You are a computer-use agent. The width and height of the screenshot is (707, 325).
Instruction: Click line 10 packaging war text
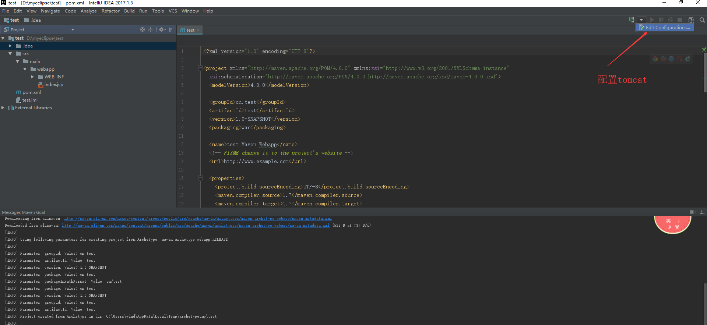pyautogui.click(x=247, y=128)
